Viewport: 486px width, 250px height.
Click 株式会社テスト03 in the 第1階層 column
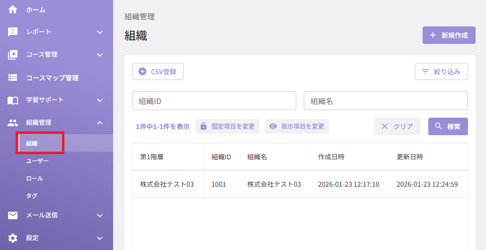coord(167,184)
